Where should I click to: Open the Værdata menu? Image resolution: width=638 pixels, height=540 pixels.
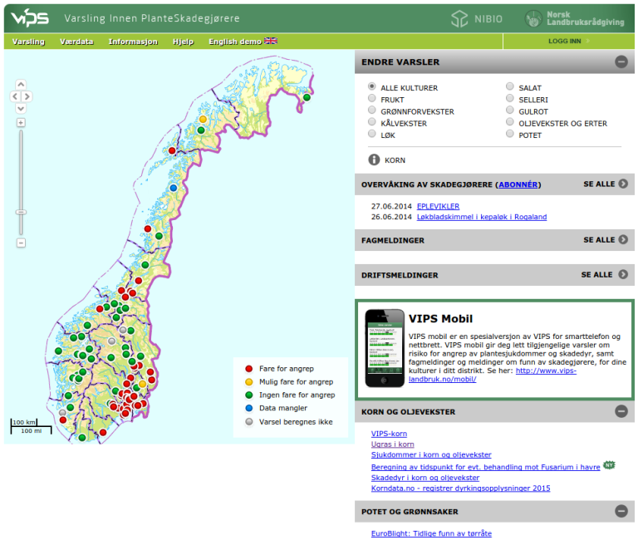pyautogui.click(x=76, y=42)
